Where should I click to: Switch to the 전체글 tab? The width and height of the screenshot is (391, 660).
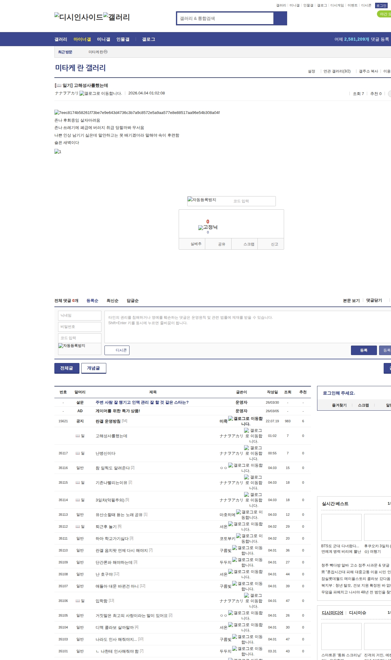[67, 368]
